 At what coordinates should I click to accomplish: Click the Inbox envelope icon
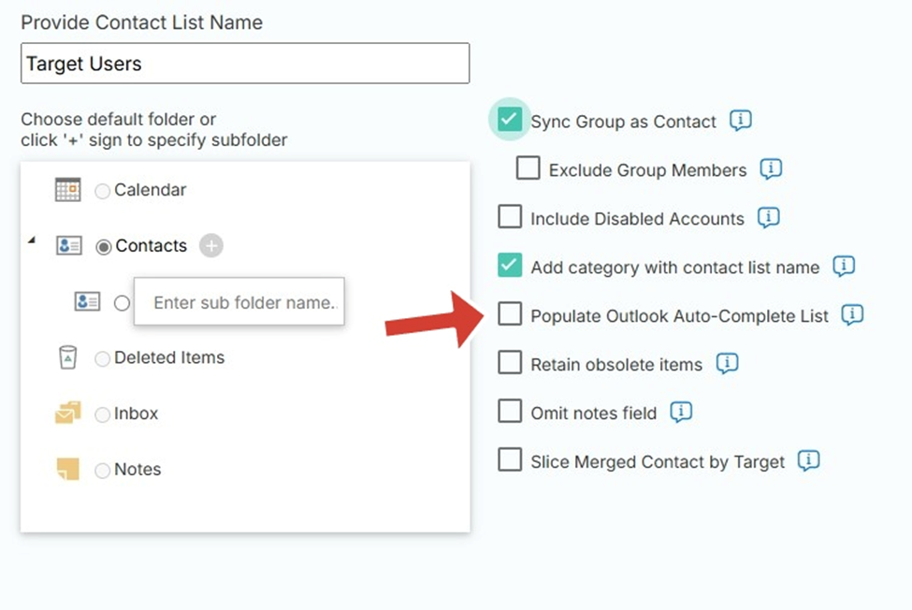(x=68, y=413)
